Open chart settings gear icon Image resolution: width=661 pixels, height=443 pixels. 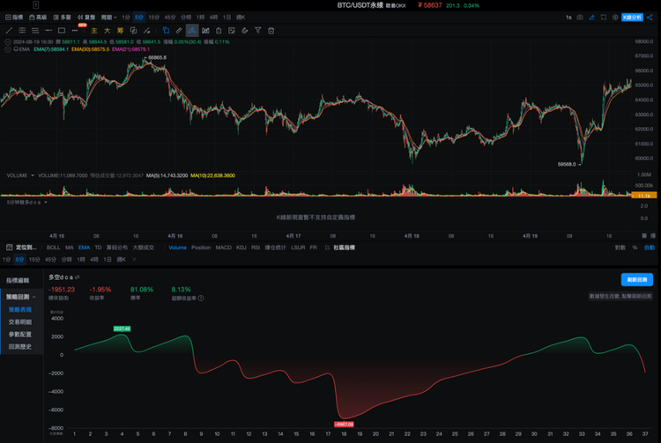615,18
